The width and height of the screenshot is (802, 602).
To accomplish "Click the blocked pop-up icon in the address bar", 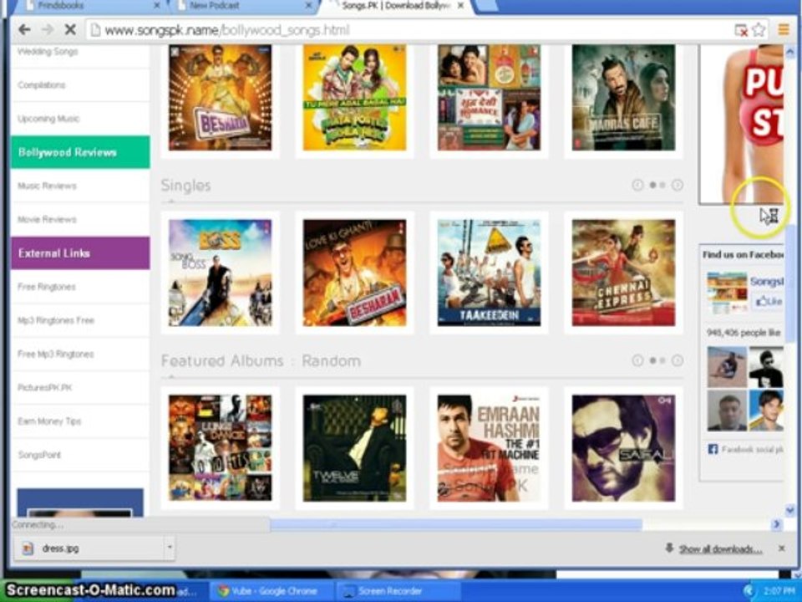I will tap(741, 30).
